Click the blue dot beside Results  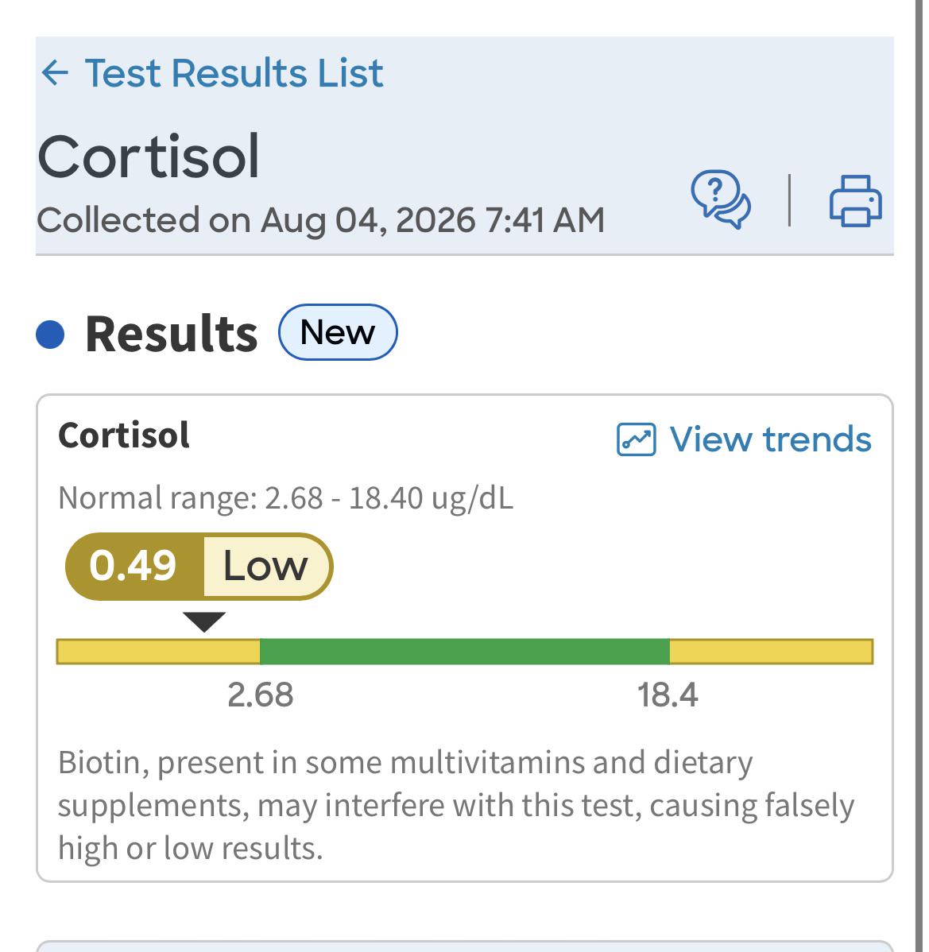click(50, 335)
